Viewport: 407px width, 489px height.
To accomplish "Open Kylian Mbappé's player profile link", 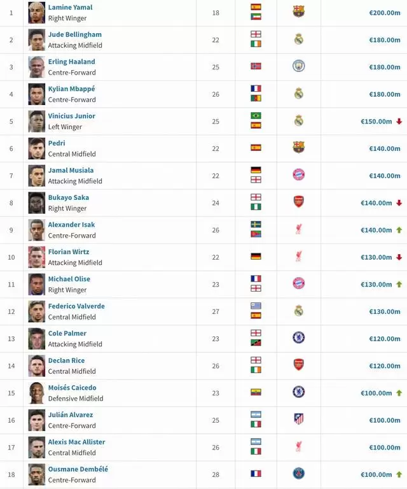I will tap(71, 89).
